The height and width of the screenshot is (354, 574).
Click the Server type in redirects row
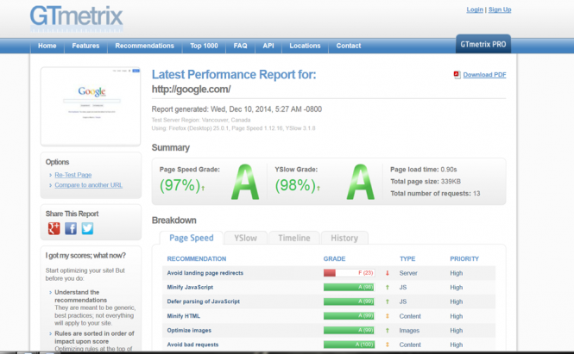click(x=408, y=273)
